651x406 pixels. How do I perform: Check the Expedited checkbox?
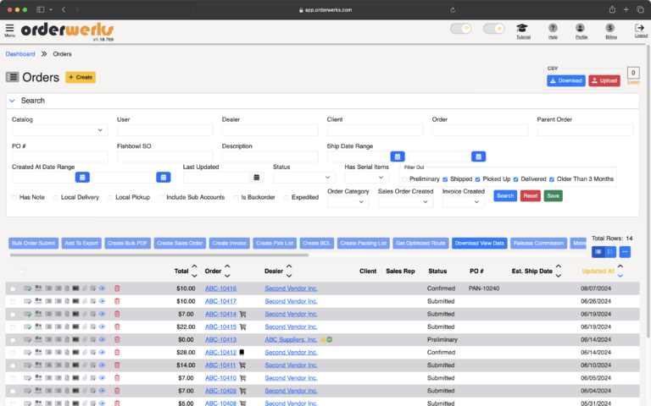(x=287, y=198)
